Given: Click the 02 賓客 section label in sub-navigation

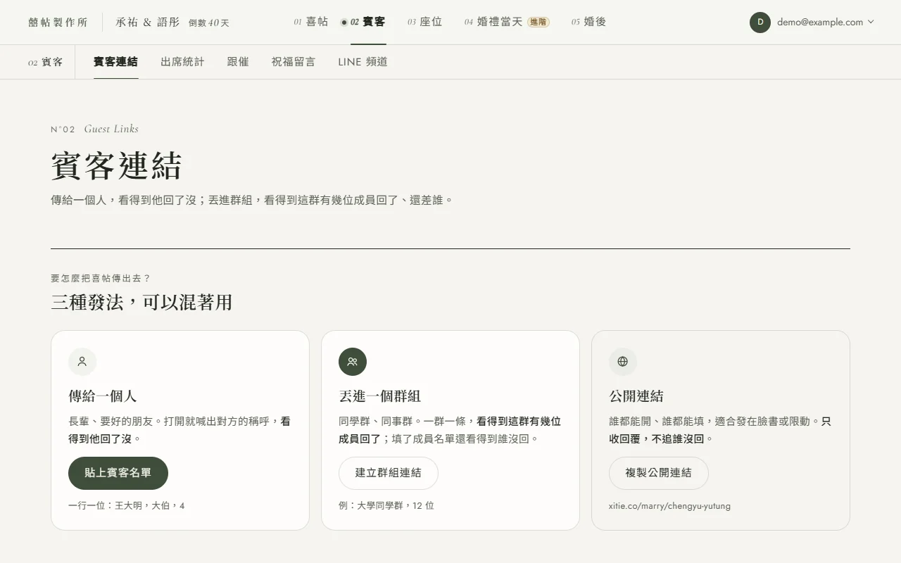Looking at the screenshot, I should (46, 62).
